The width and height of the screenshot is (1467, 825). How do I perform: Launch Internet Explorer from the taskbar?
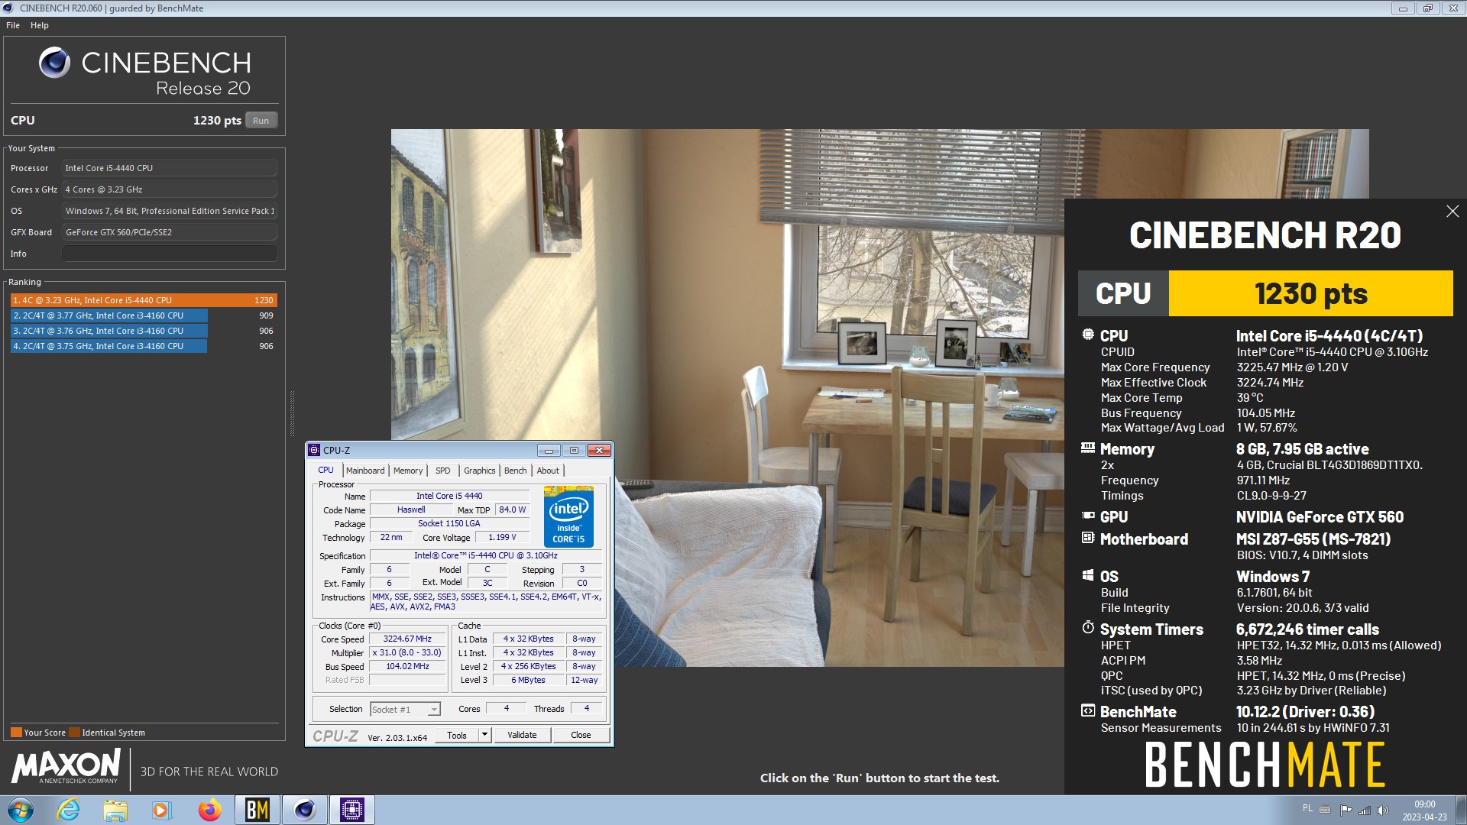click(69, 810)
